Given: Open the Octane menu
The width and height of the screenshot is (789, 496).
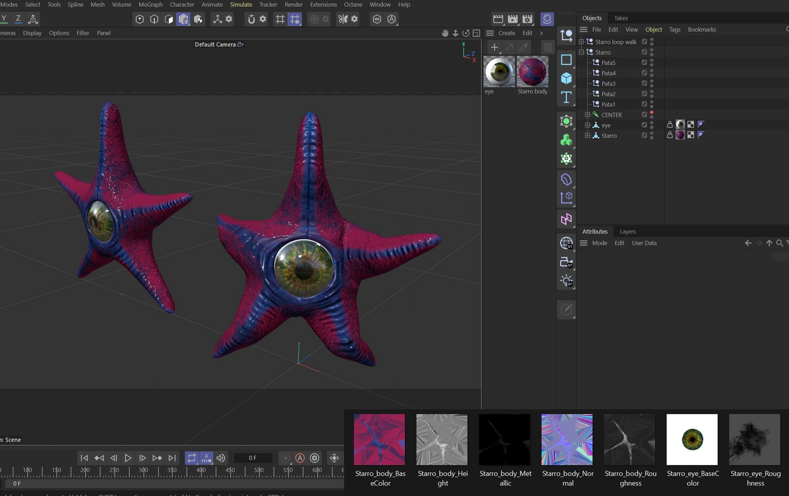Looking at the screenshot, I should (353, 5).
